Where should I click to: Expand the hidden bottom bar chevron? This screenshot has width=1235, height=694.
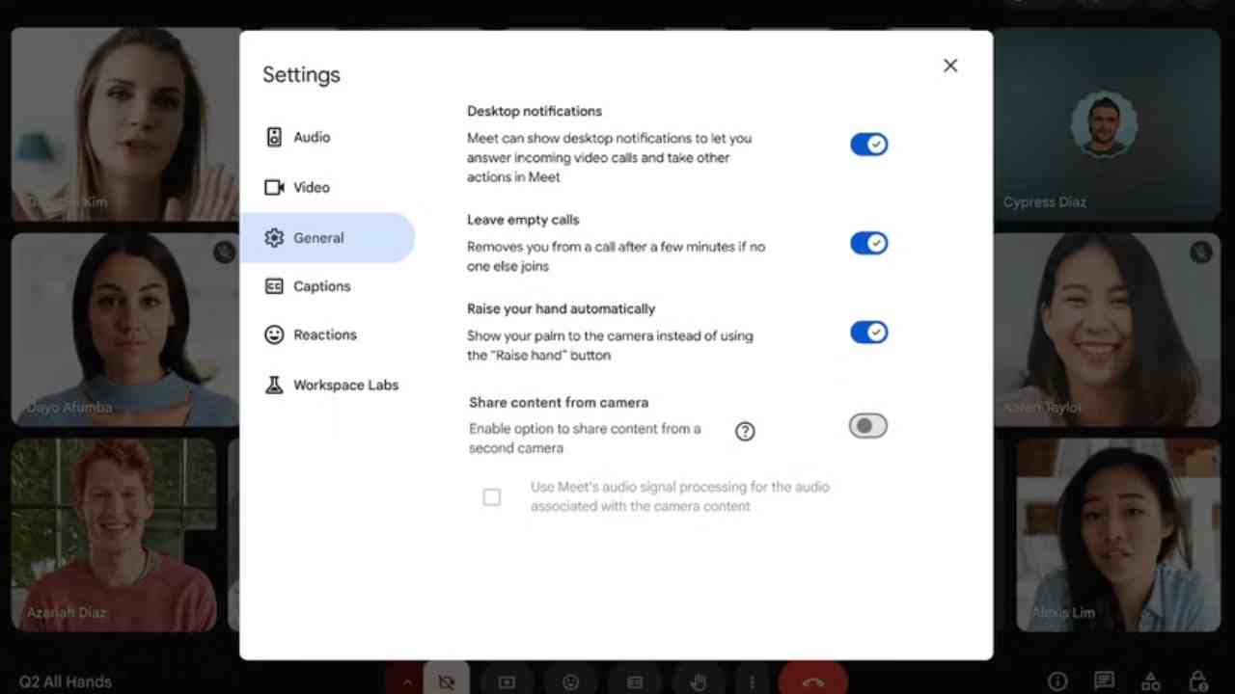(407, 682)
